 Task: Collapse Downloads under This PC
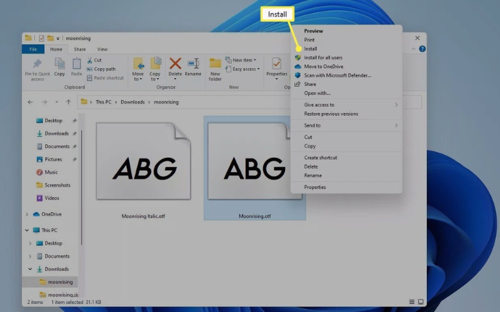point(30,269)
